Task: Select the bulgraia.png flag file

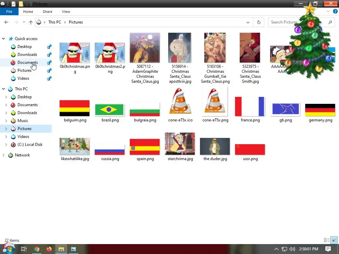Action: coord(145,109)
